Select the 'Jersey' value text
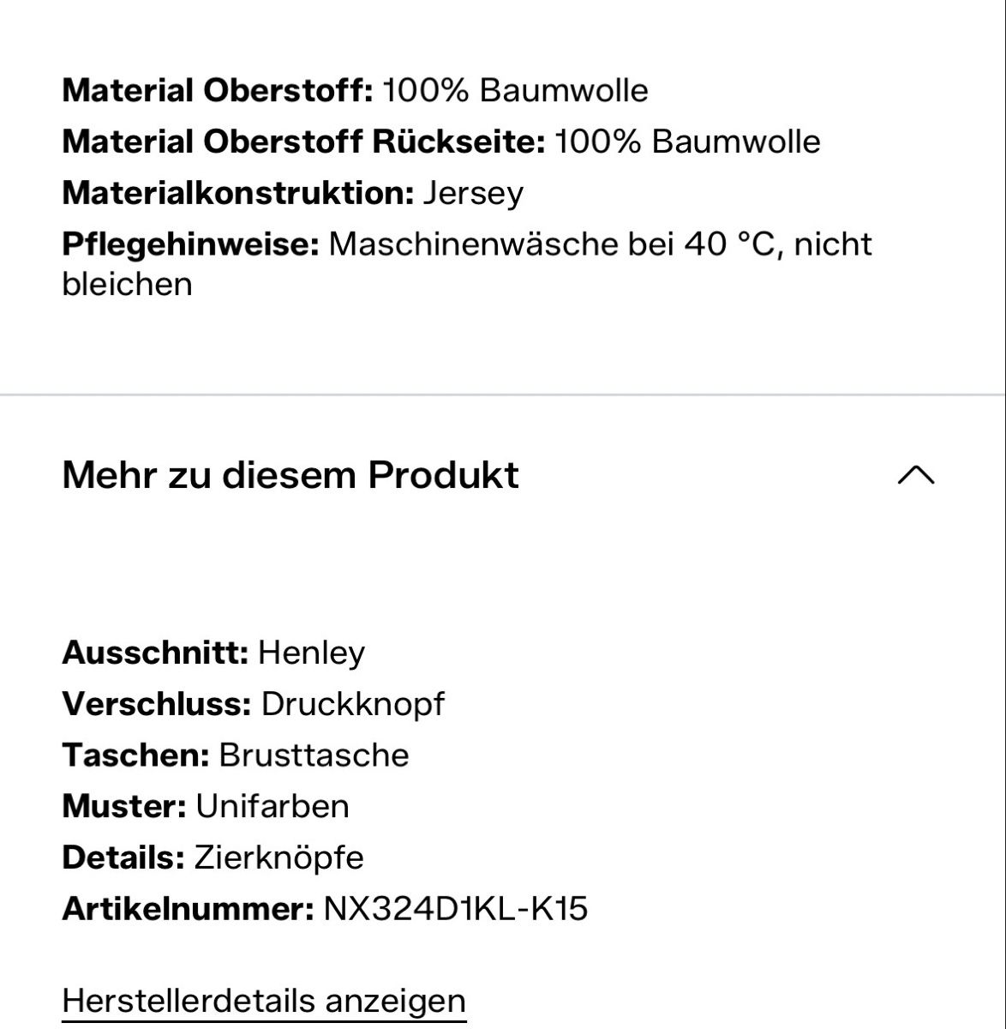 (x=473, y=195)
